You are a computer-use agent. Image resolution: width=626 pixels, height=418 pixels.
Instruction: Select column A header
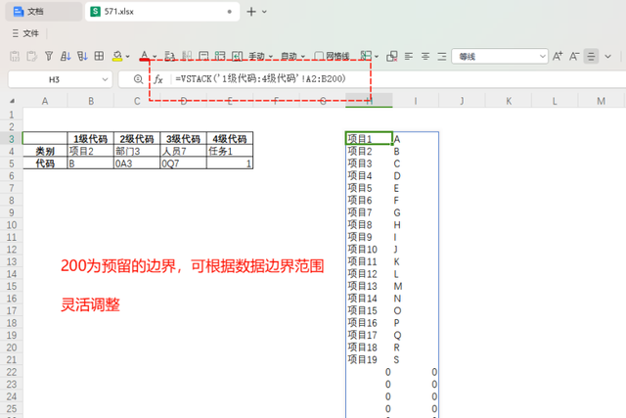point(45,101)
